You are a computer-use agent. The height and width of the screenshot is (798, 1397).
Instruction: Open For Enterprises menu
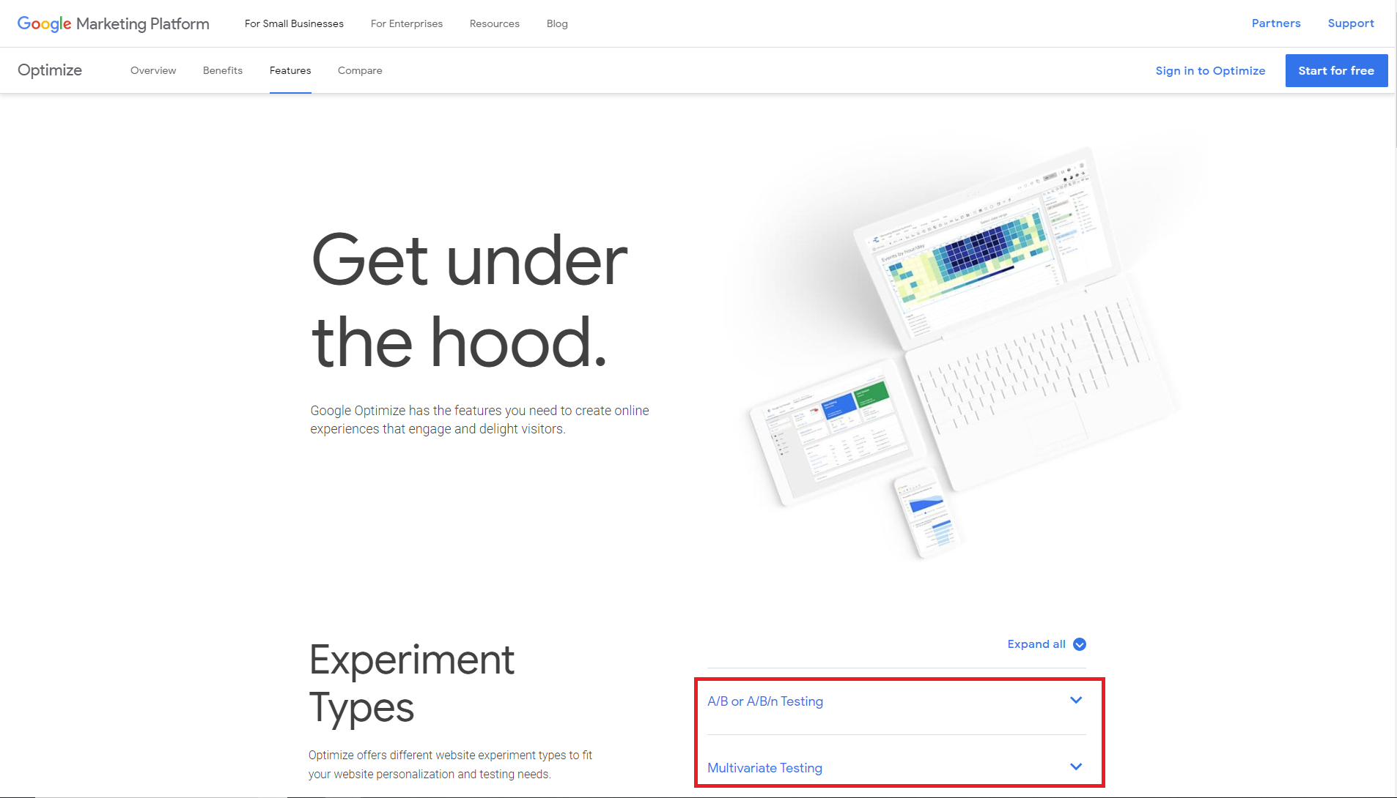tap(407, 23)
